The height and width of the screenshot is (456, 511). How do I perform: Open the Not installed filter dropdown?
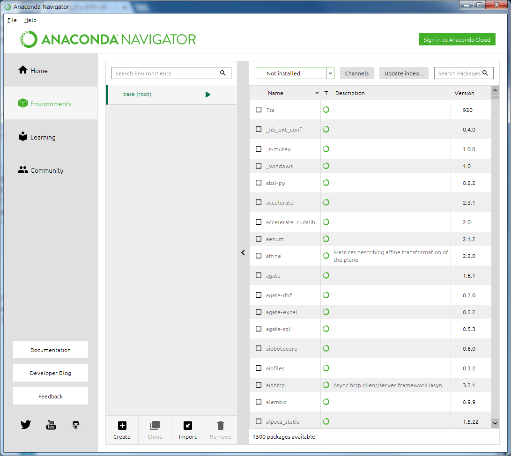point(295,73)
